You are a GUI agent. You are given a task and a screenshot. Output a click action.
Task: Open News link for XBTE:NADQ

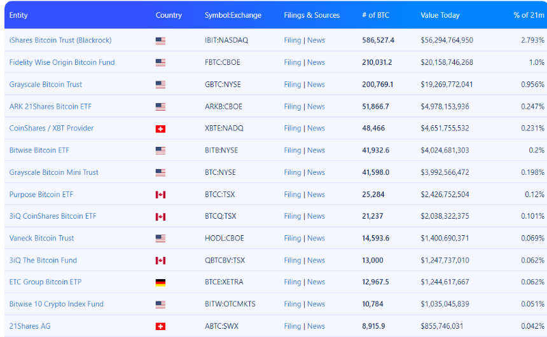316,128
